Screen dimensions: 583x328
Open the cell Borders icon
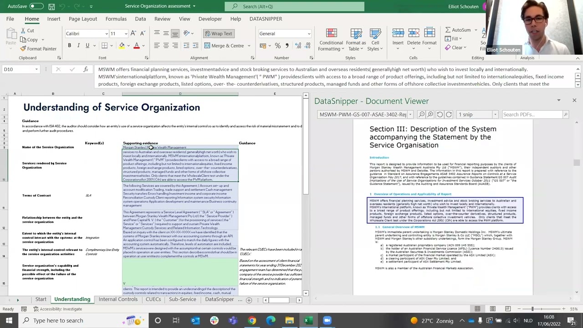(104, 46)
